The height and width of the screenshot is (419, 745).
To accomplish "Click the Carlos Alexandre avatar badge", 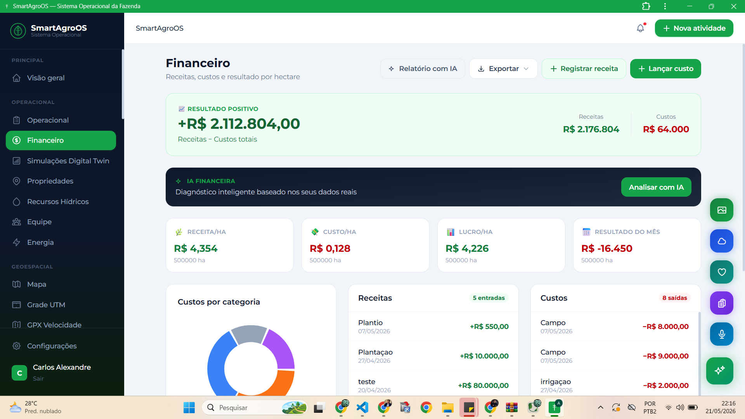I will coord(19,373).
